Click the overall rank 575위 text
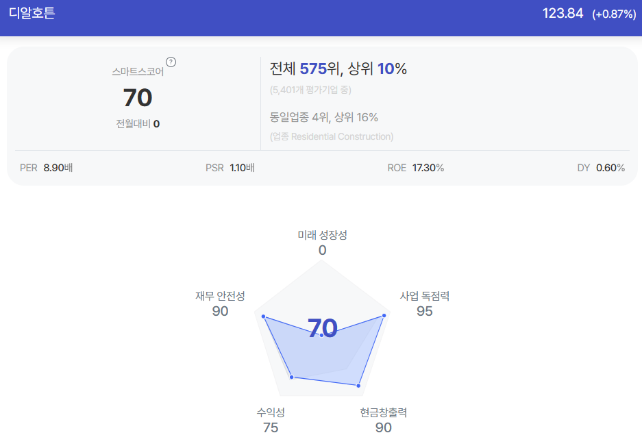 (x=321, y=69)
